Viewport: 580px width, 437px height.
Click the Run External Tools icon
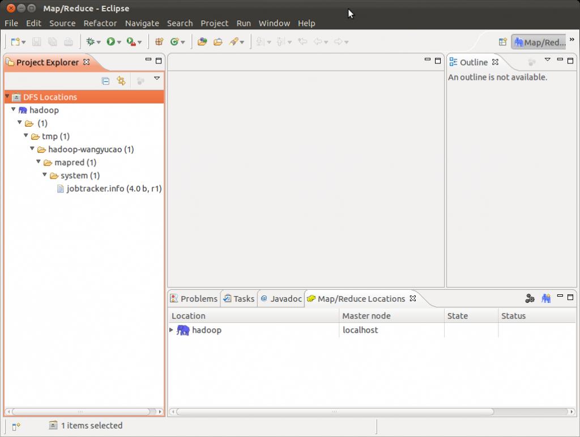131,42
